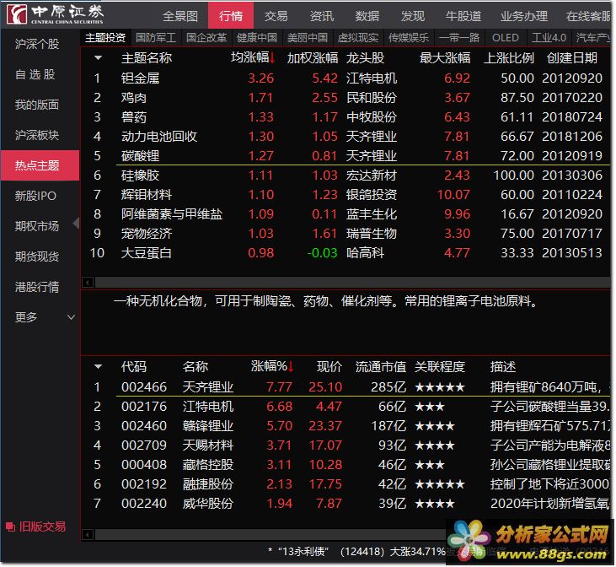The image size is (616, 567).
Task: Switch to the 美丽中国 tab
Action: [x=308, y=38]
